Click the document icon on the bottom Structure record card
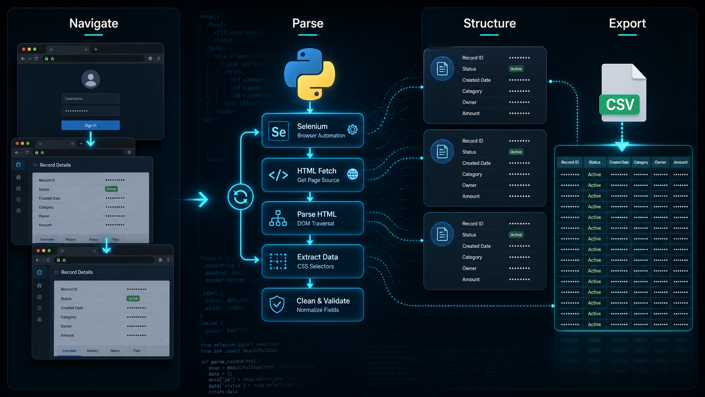 [x=442, y=234]
